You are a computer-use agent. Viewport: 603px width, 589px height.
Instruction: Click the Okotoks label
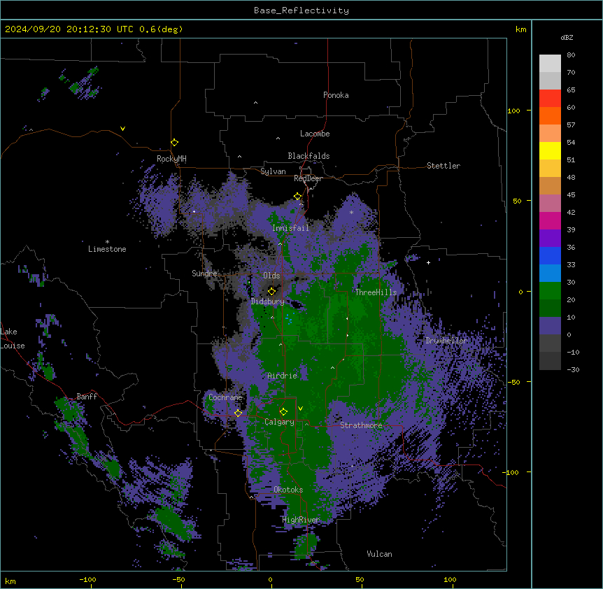tap(288, 490)
